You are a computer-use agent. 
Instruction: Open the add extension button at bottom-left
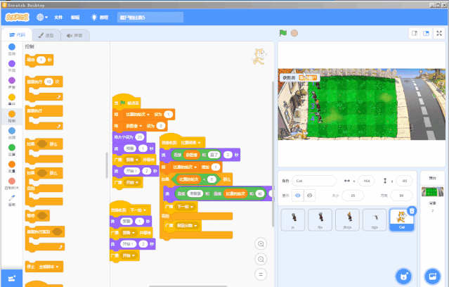pos(12,278)
